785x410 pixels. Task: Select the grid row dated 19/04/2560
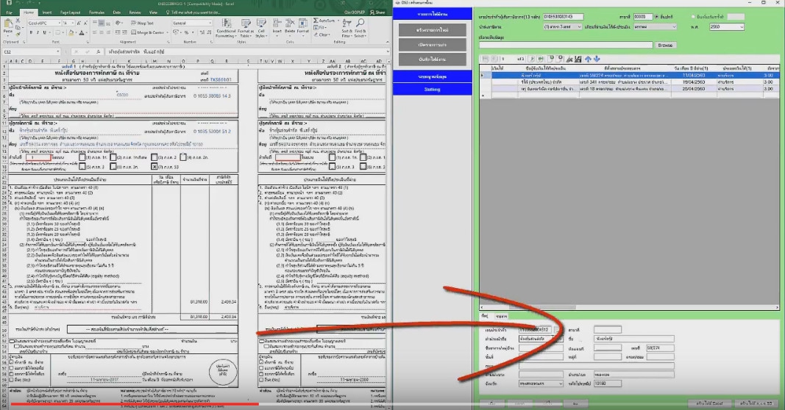coord(629,82)
